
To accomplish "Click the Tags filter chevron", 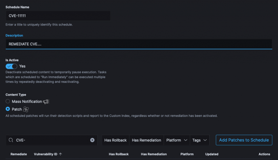I will click(x=205, y=140).
